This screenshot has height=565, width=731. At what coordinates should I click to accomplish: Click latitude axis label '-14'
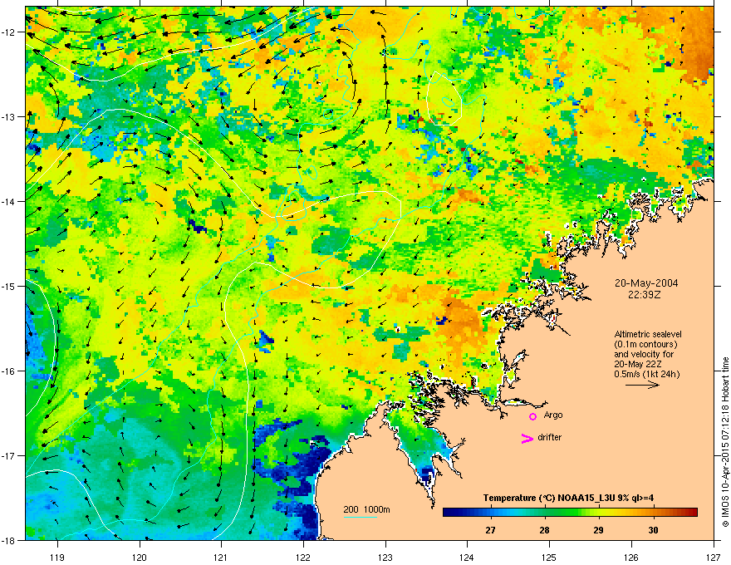[x=9, y=202]
